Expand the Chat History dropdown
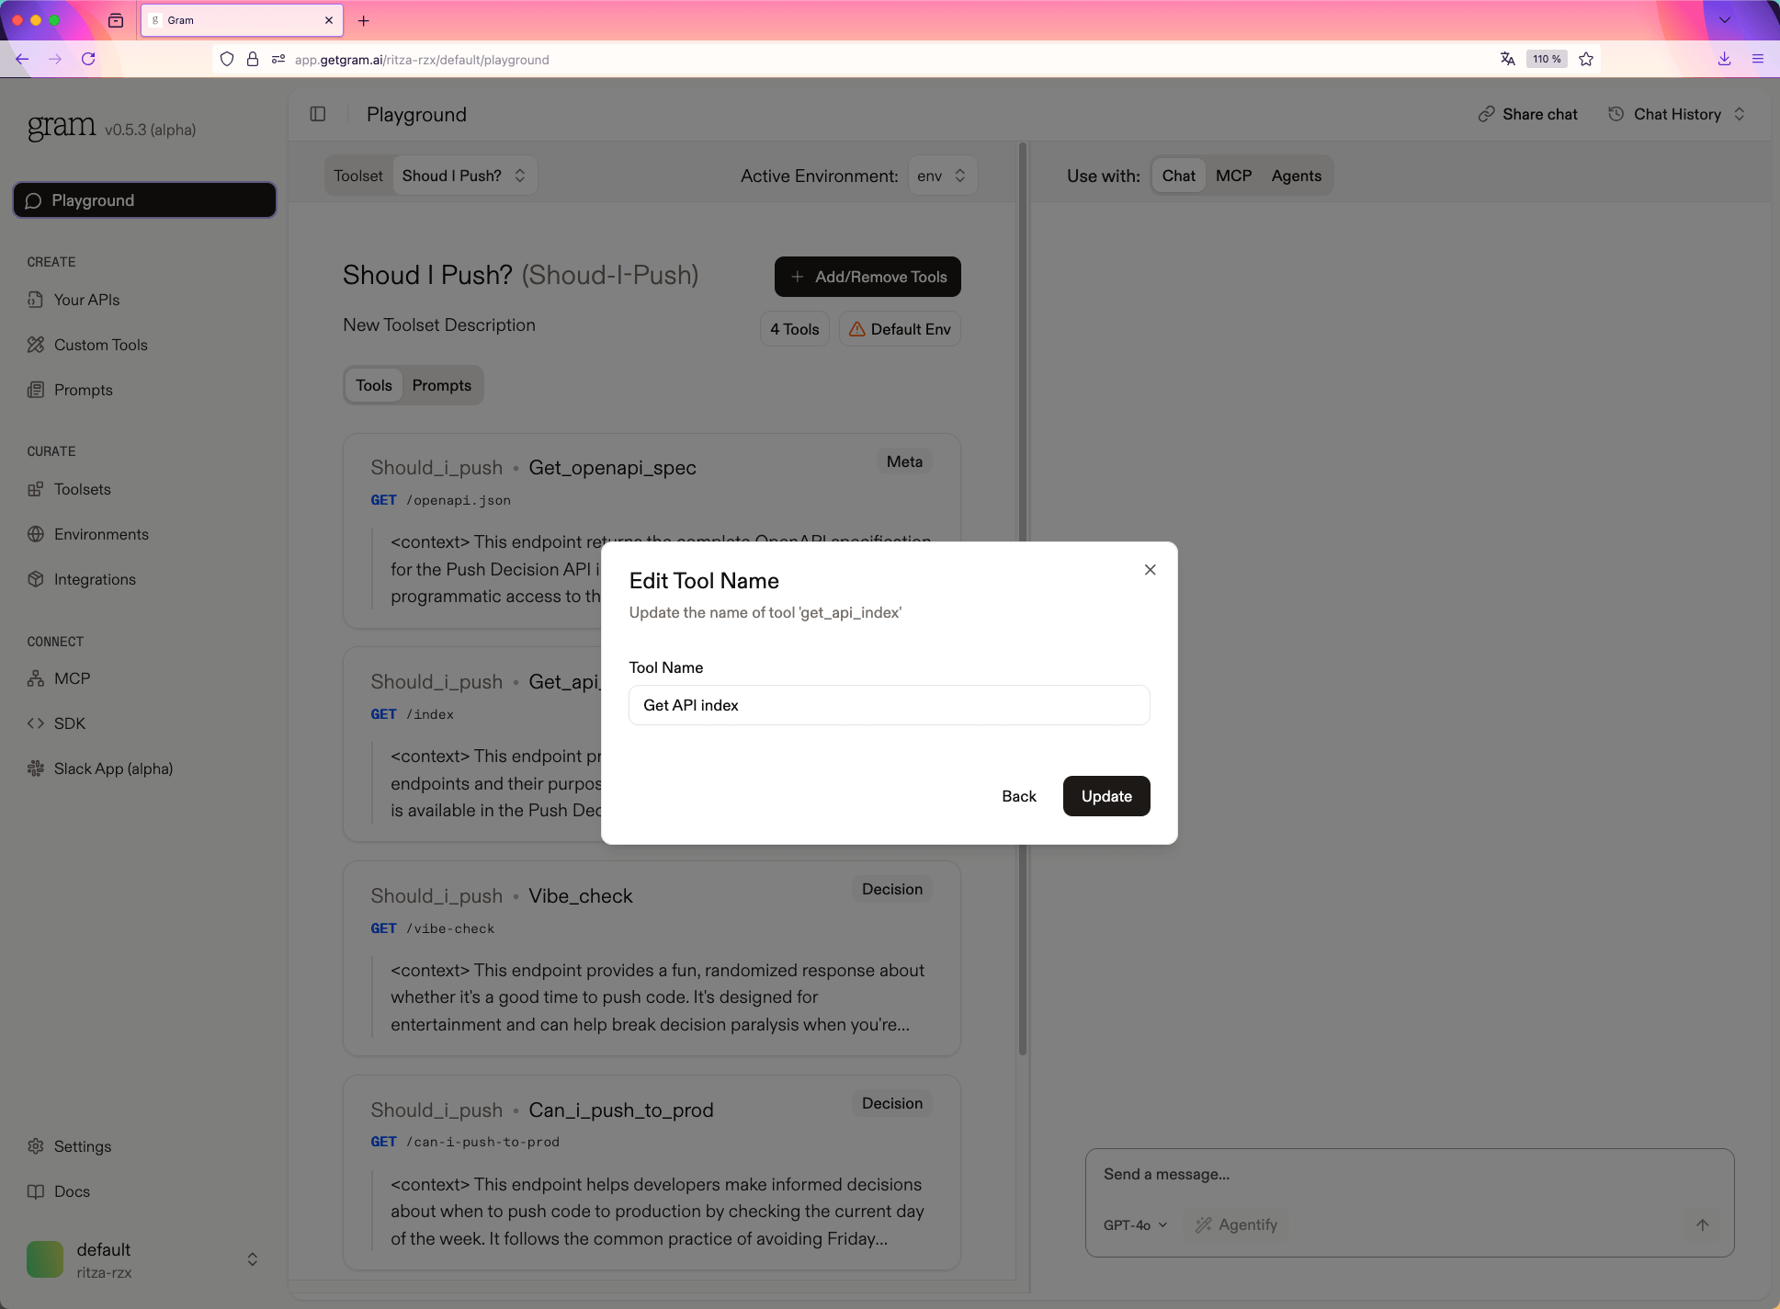This screenshot has height=1309, width=1780. click(1677, 114)
